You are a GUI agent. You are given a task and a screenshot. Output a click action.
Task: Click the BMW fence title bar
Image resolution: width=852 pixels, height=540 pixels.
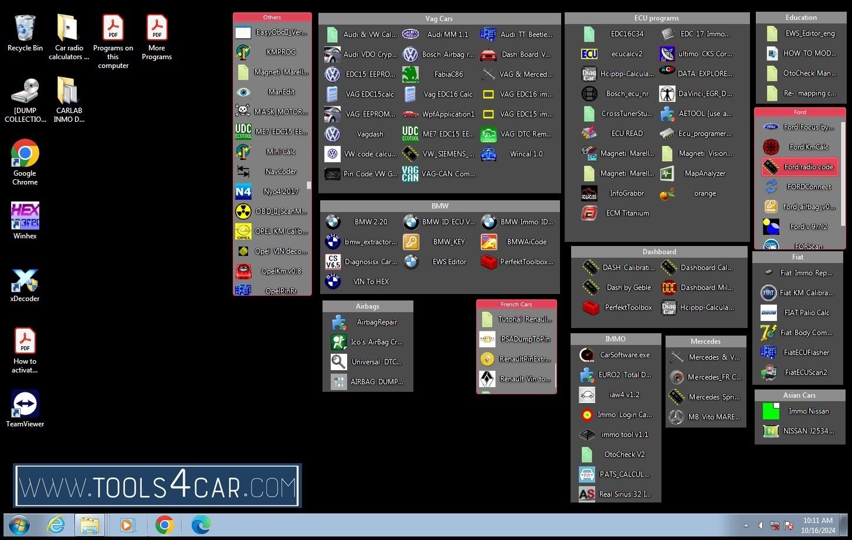[440, 206]
